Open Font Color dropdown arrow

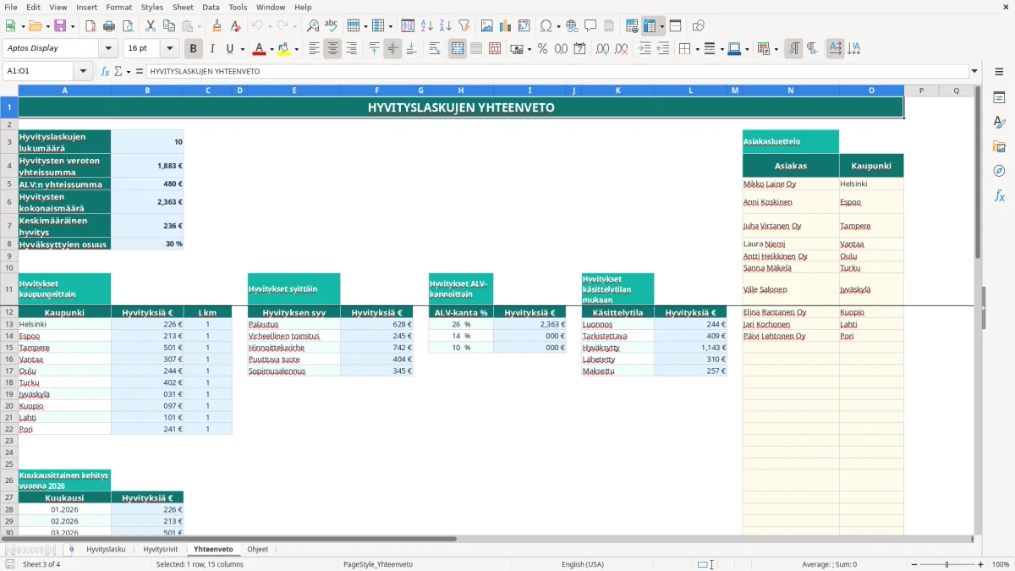click(x=271, y=49)
